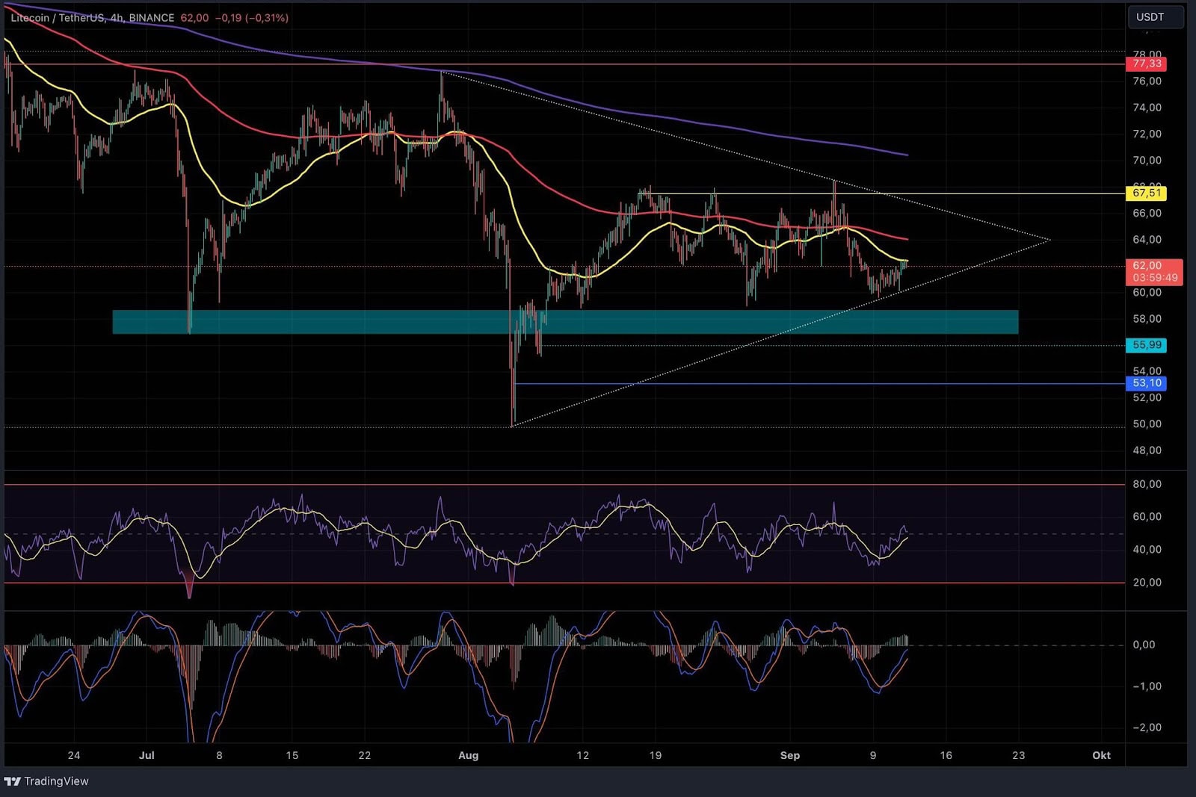The height and width of the screenshot is (797, 1196).
Task: Click the Sep label on time axis
Action: pyautogui.click(x=790, y=755)
